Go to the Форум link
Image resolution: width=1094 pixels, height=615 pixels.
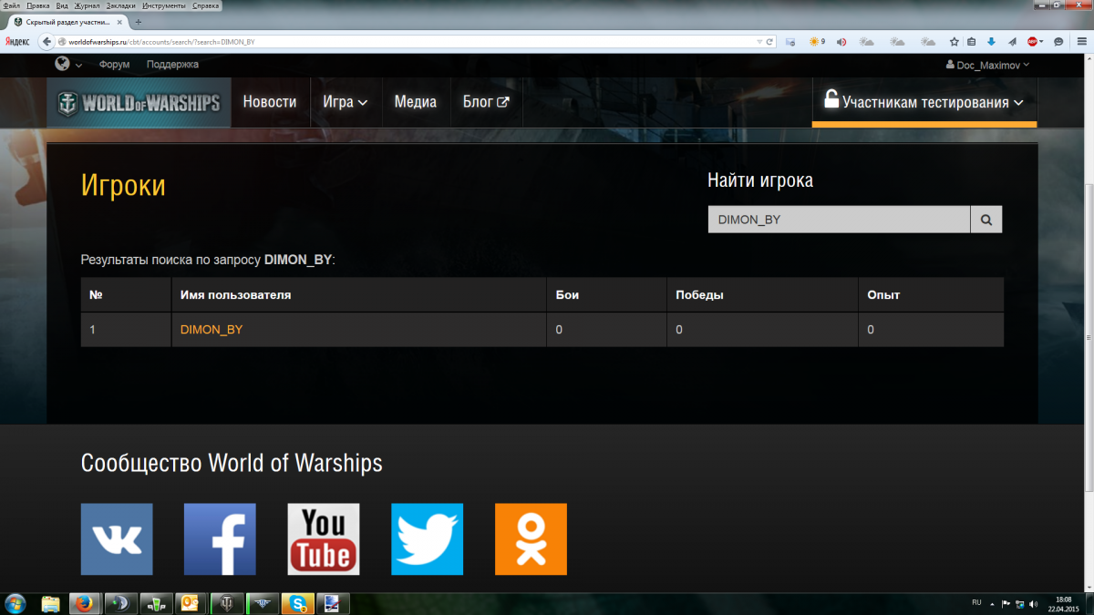point(115,65)
